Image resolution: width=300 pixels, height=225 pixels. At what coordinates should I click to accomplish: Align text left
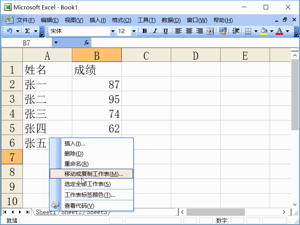[178, 31]
